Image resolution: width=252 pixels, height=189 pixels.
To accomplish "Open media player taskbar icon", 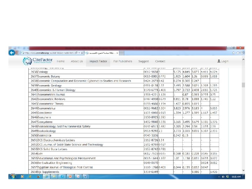I will pyautogui.click(x=22, y=177).
